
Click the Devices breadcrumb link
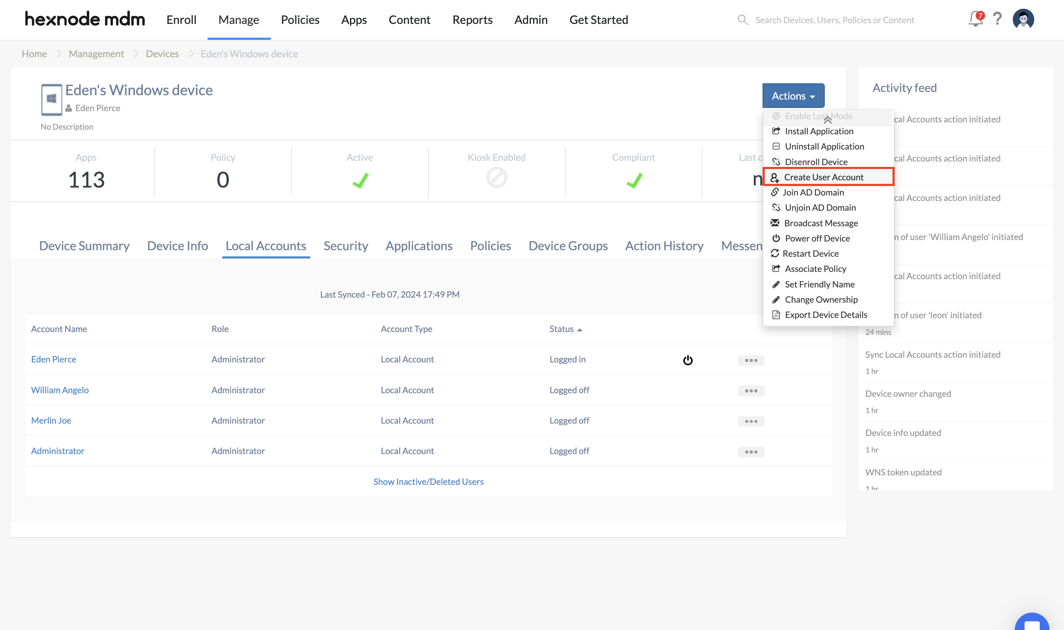[162, 54]
